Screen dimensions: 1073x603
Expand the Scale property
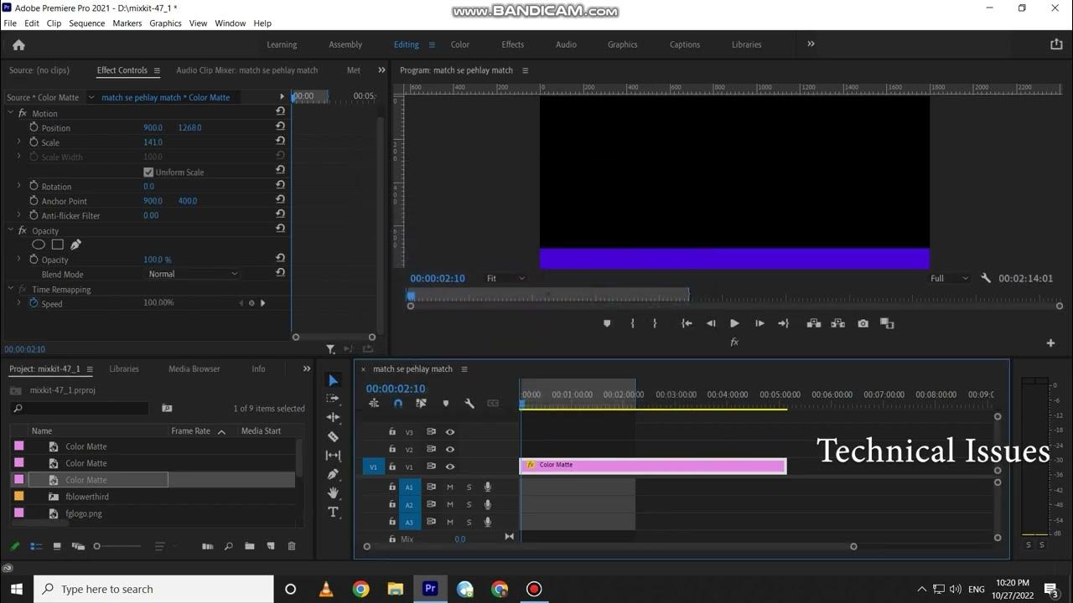coord(18,142)
